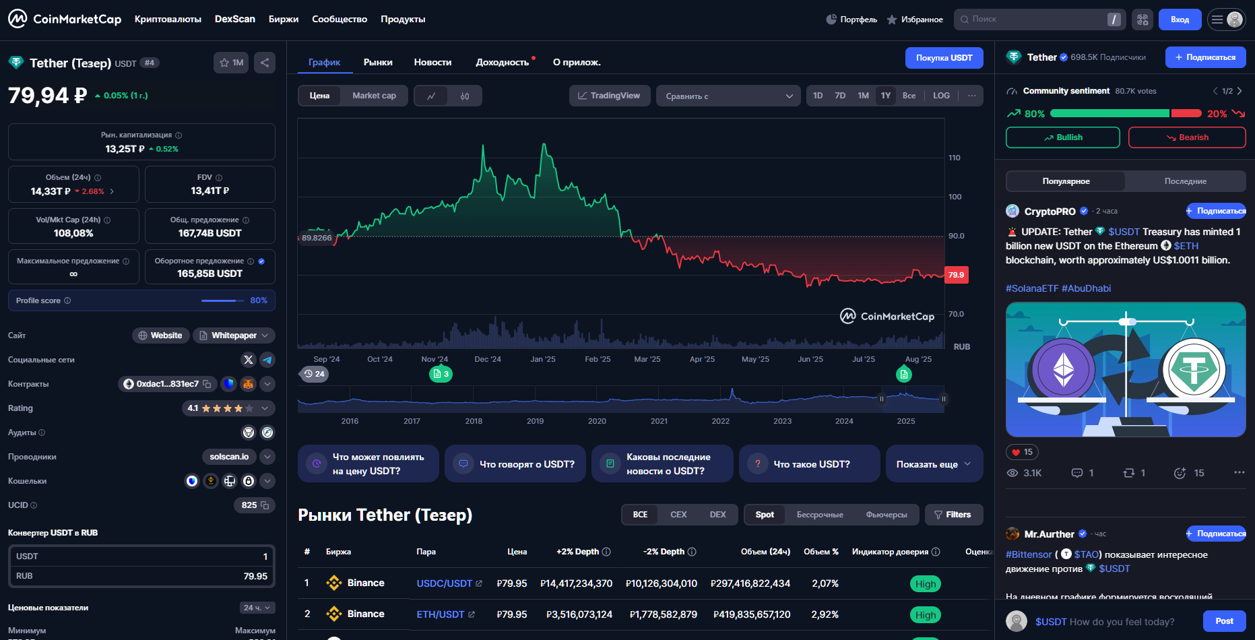This screenshot has width=1255, height=640.
Task: Switch to candlestick chart type icon
Action: pos(465,96)
